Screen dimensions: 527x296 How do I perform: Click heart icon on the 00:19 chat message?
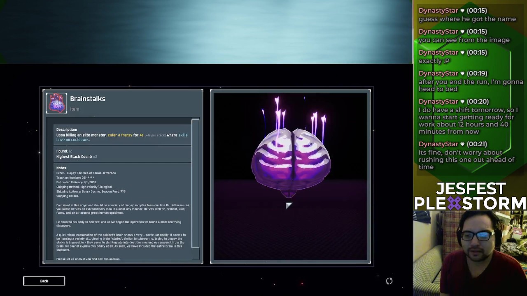[462, 73]
